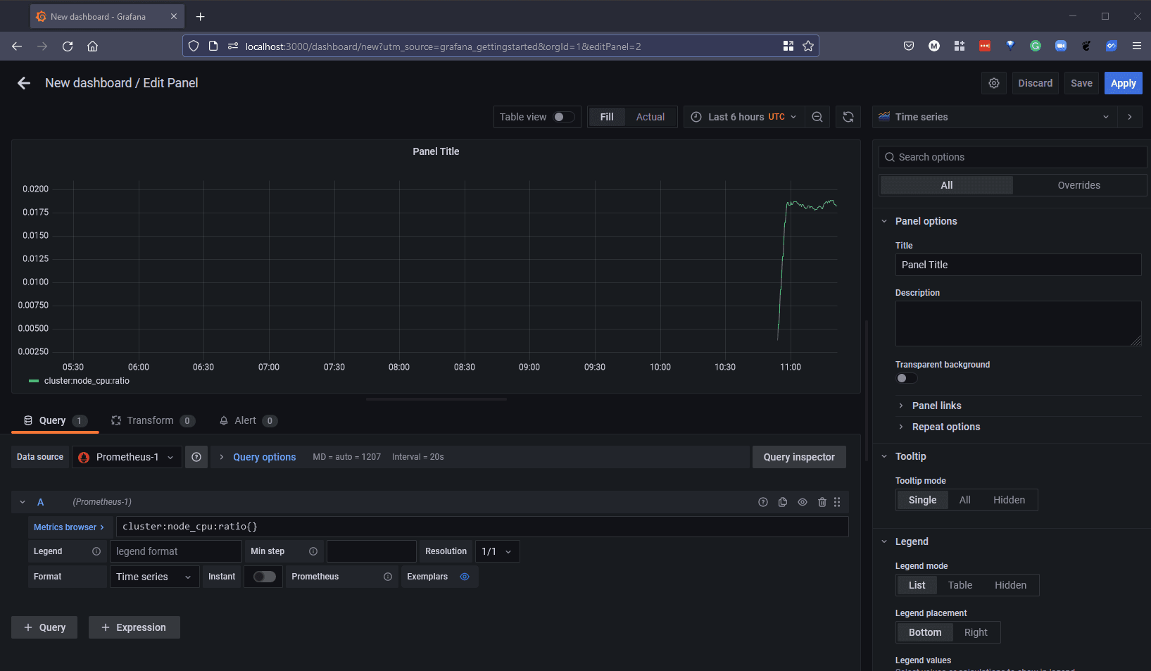
Task: Toggle the Table view switch
Action: (x=563, y=117)
